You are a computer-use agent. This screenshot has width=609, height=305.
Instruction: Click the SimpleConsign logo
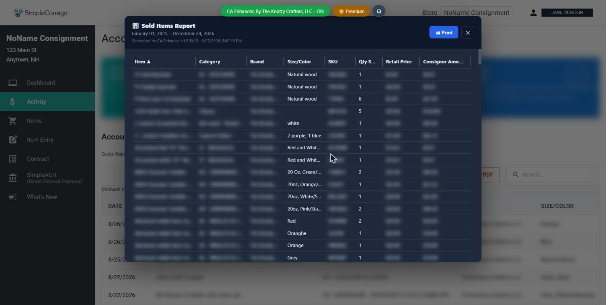point(40,13)
